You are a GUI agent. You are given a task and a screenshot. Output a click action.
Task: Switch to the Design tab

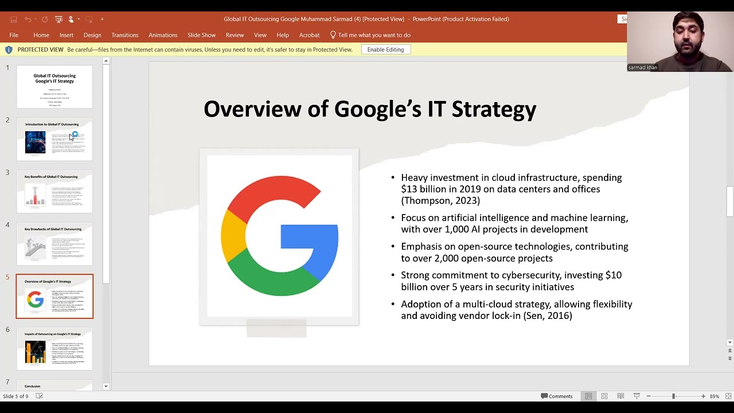(x=92, y=35)
